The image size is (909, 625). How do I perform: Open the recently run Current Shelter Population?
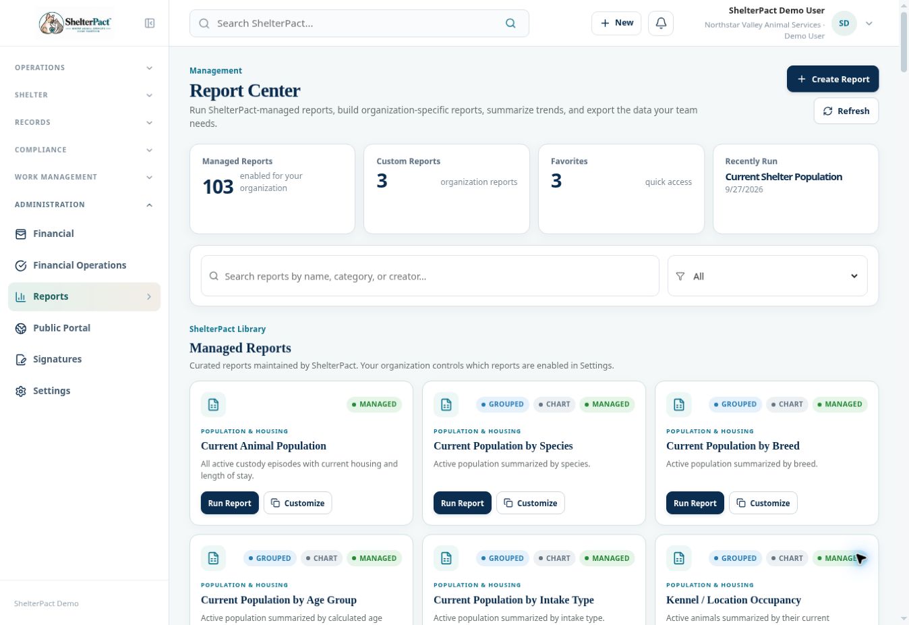pos(784,177)
